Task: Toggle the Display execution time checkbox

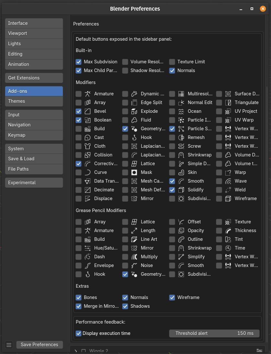Action: click(78, 333)
